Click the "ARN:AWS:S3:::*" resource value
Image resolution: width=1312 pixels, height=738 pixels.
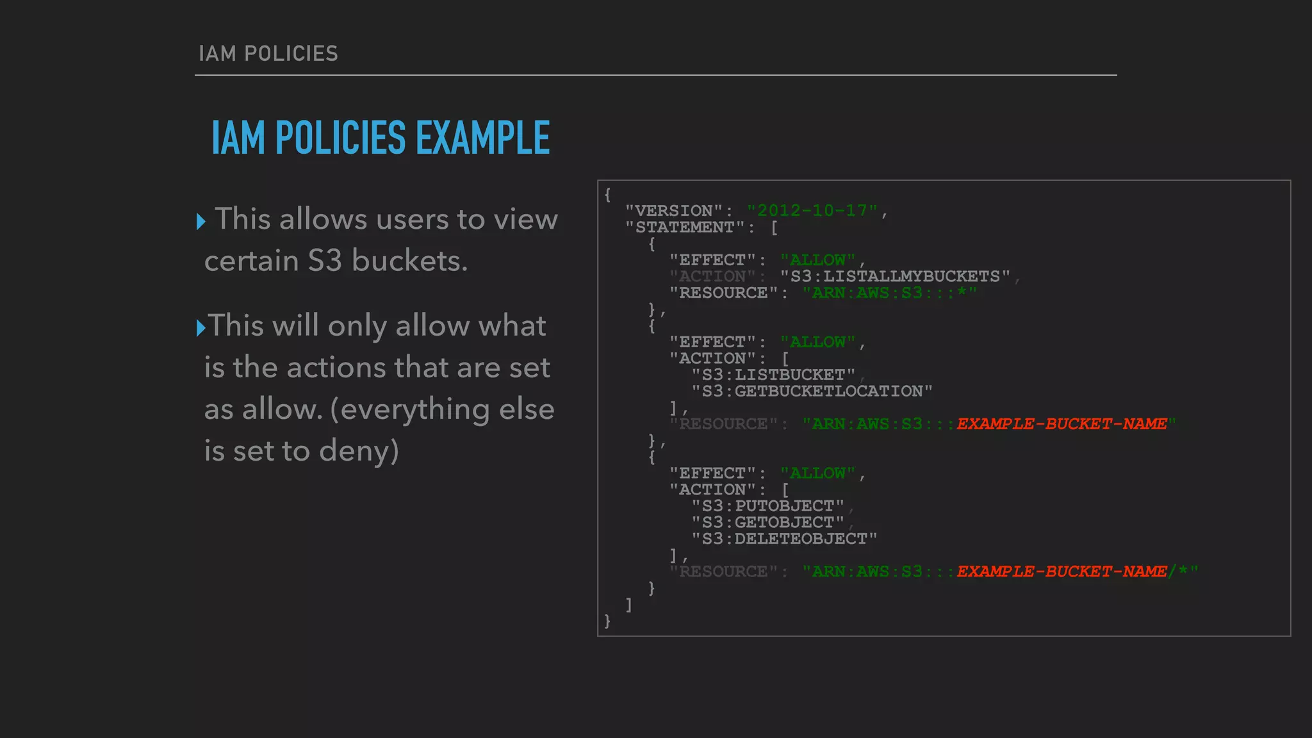click(890, 293)
